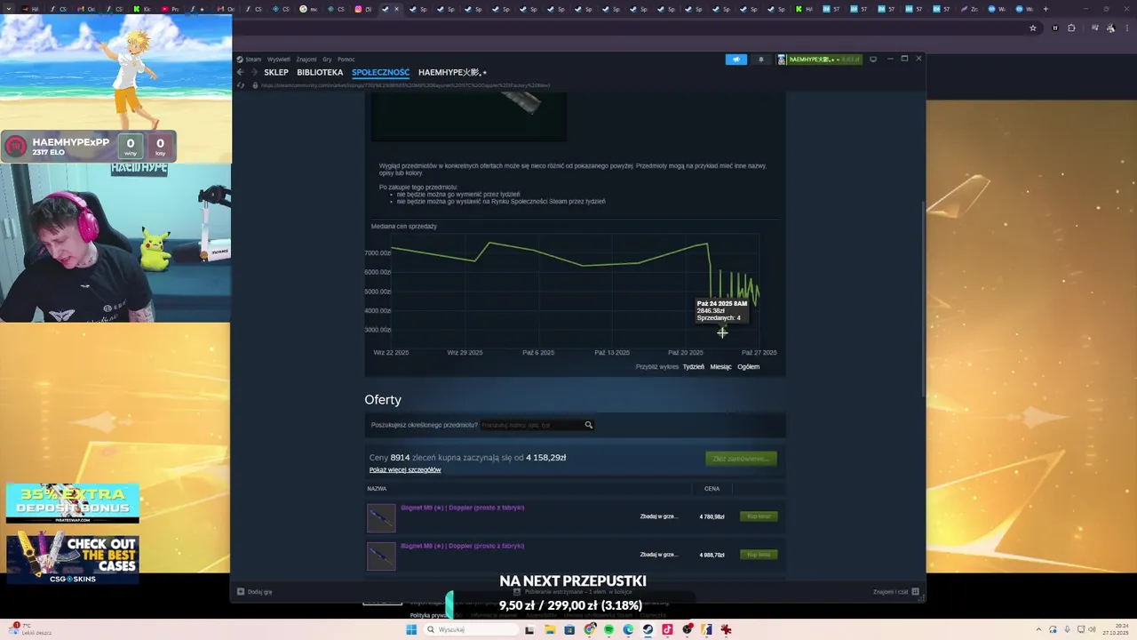Bookmark page with browser star icon
1137x640 pixels.
pos(1033,28)
